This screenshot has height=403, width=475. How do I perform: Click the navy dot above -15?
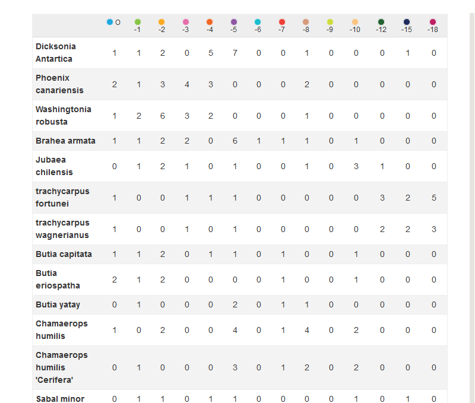click(407, 22)
